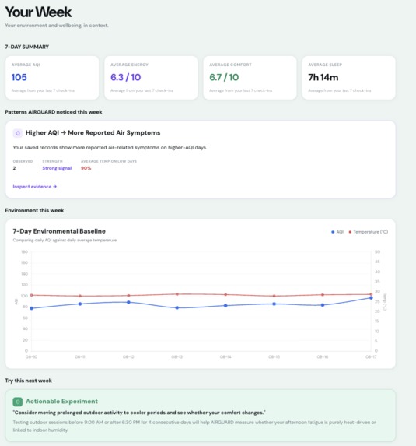
Task: Click the 08-13 date label on x-axis
Action: click(x=177, y=356)
